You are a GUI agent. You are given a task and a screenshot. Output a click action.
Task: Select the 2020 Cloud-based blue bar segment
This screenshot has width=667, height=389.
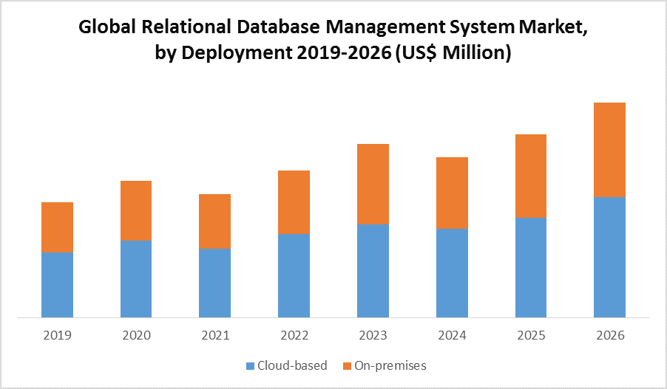(x=136, y=279)
